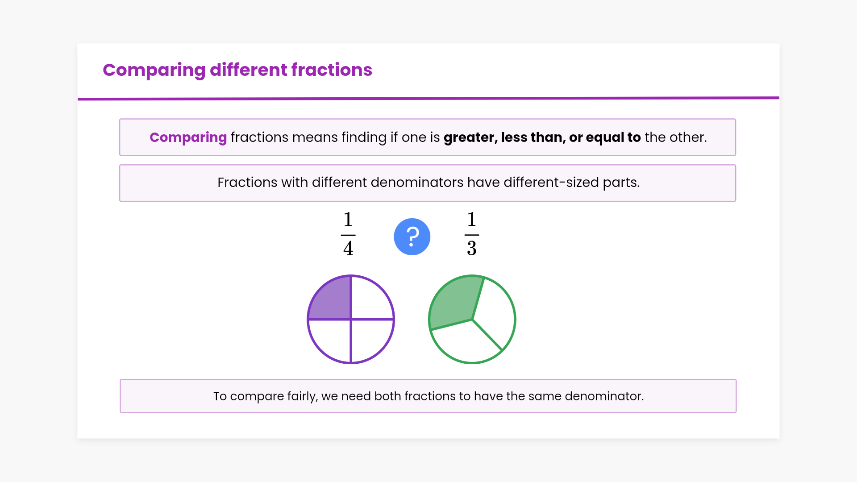The image size is (857, 482).
Task: Click the bold "greater, less than, or equal to" text
Action: (x=542, y=137)
